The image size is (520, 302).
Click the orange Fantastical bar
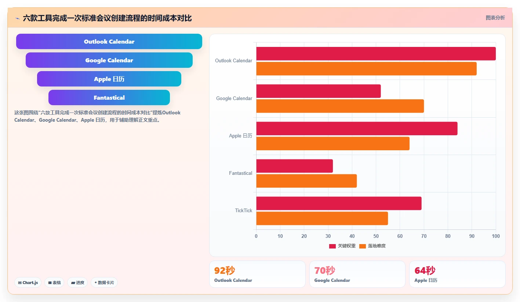[x=306, y=181]
